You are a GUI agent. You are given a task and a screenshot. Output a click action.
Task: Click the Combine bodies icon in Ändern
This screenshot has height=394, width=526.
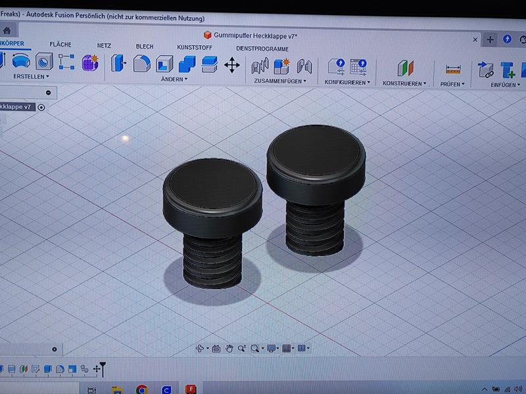coord(187,64)
